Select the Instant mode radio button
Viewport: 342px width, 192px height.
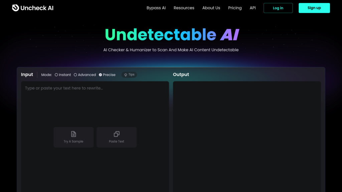point(56,75)
